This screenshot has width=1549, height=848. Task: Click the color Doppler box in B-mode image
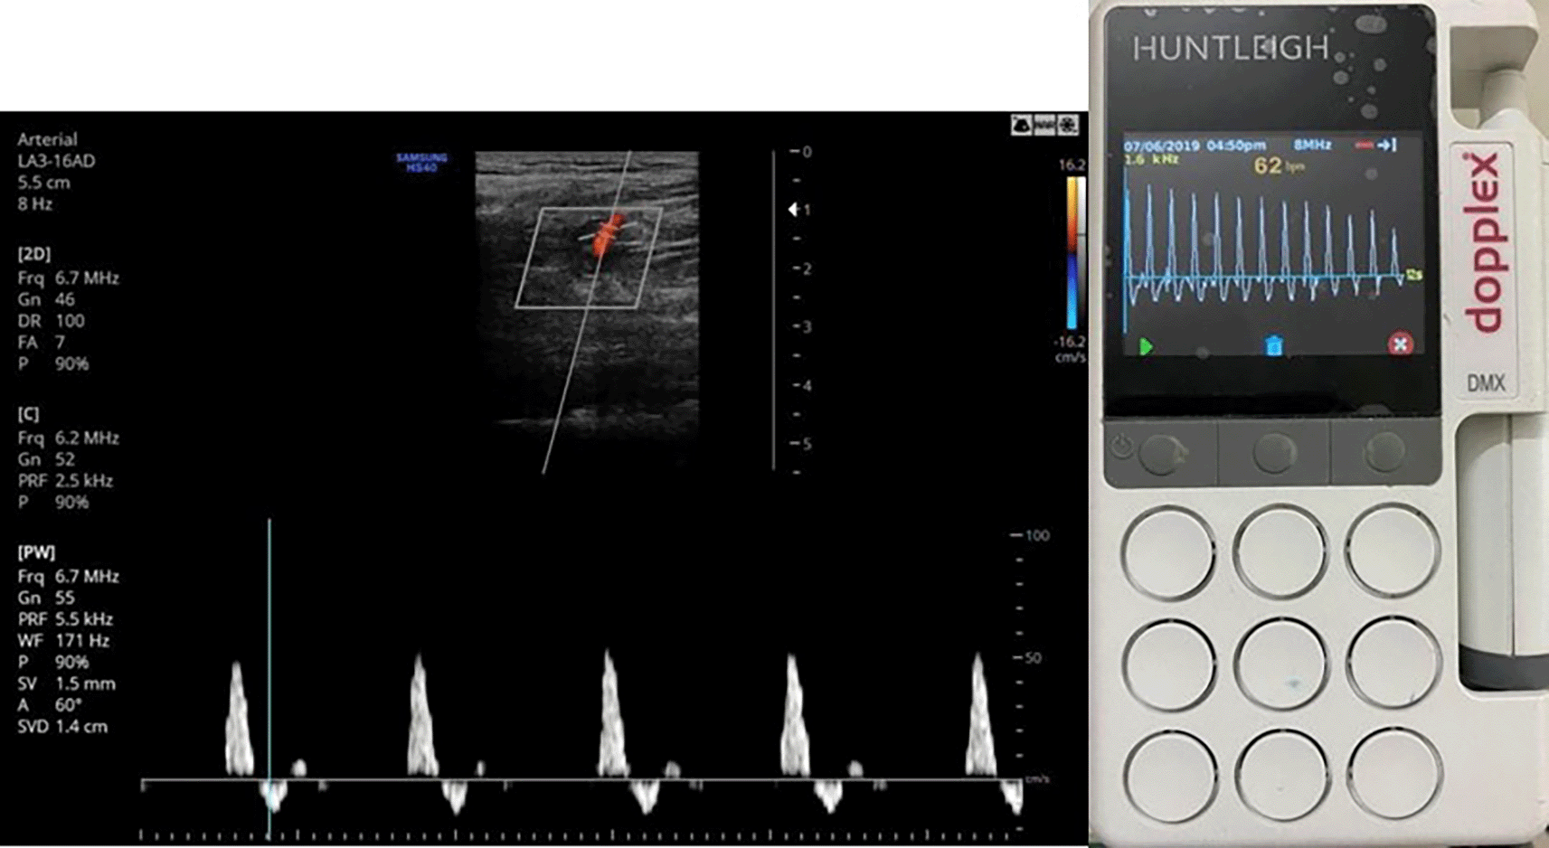coord(589,258)
